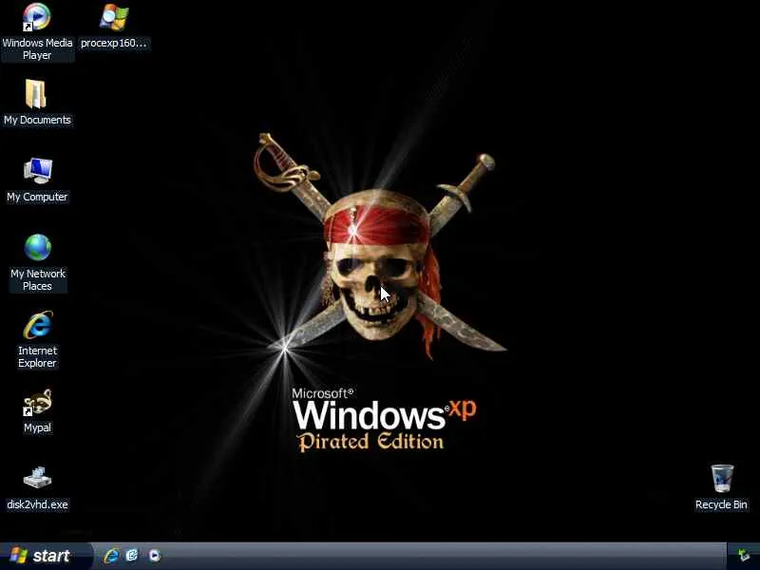The height and width of the screenshot is (570, 760).
Task: Click the middle Quick Launch icon
Action: coord(132,556)
